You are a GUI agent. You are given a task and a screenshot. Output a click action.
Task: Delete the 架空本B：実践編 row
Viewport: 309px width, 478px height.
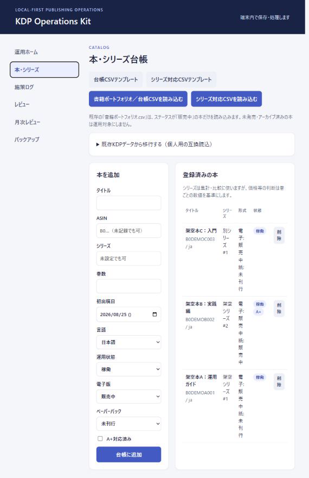click(279, 308)
